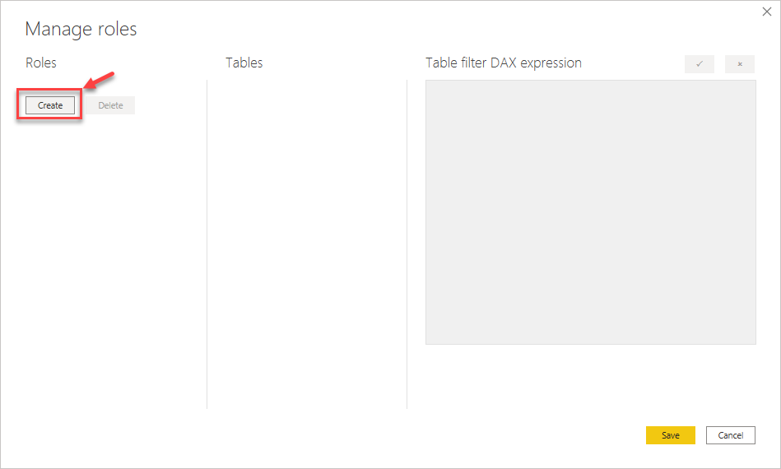Click the red arrow pointing at Create
The image size is (781, 469).
[100, 81]
